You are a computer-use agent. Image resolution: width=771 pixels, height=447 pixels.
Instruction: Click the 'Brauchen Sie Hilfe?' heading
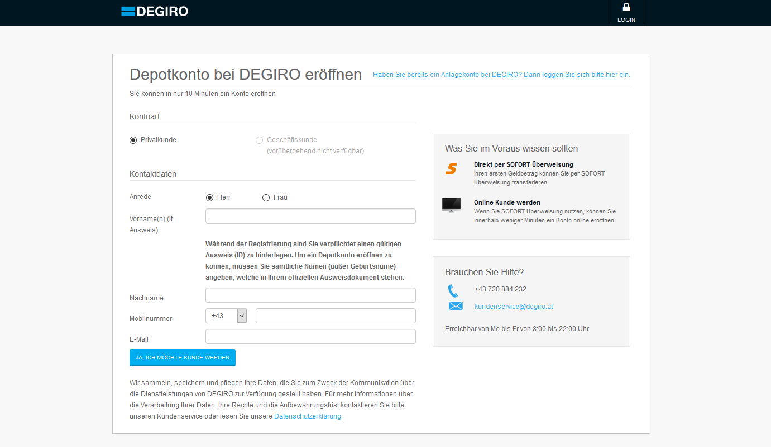pos(484,273)
